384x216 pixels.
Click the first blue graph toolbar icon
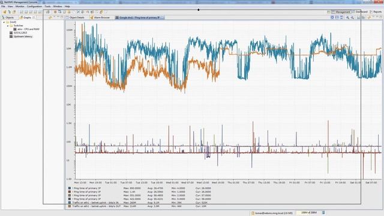click(x=332, y=17)
